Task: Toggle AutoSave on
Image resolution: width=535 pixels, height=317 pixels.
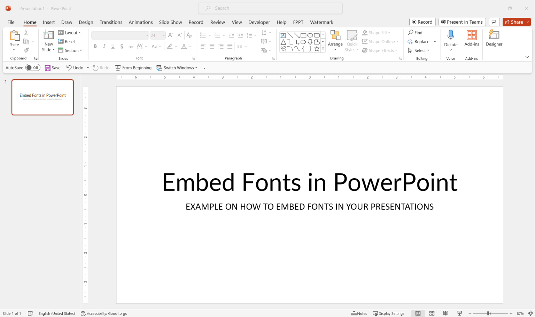Action: coord(32,67)
